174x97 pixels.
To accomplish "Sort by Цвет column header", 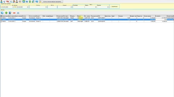I will tap(115, 16).
